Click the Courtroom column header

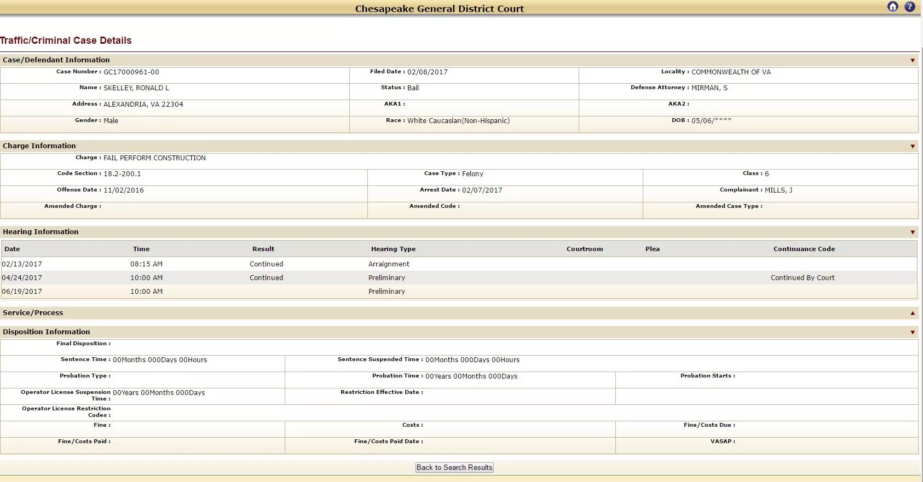(585, 248)
